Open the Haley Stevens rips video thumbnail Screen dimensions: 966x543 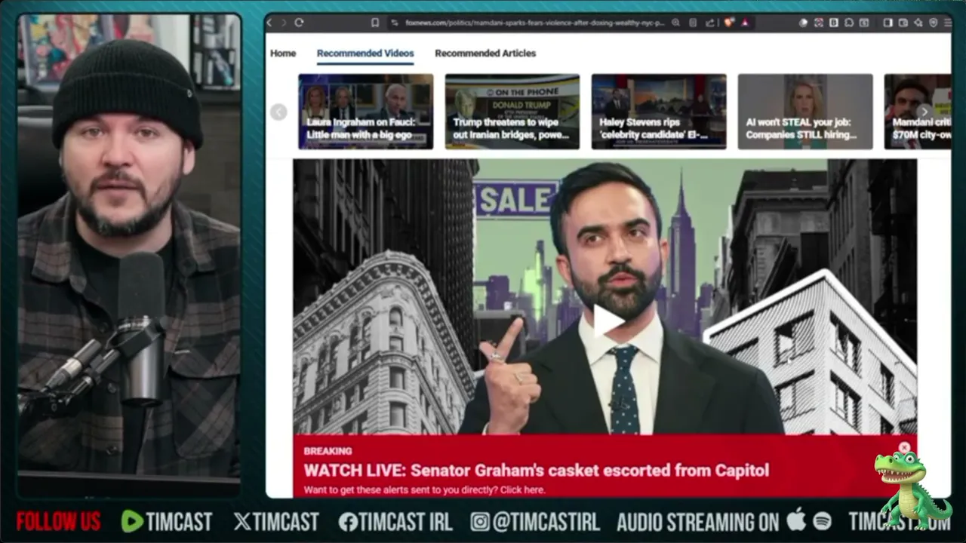pos(659,112)
